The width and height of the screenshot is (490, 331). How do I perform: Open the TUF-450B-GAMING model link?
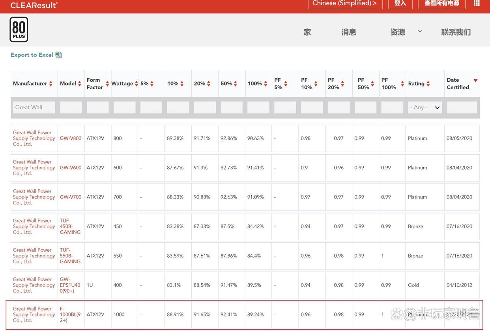(70, 226)
